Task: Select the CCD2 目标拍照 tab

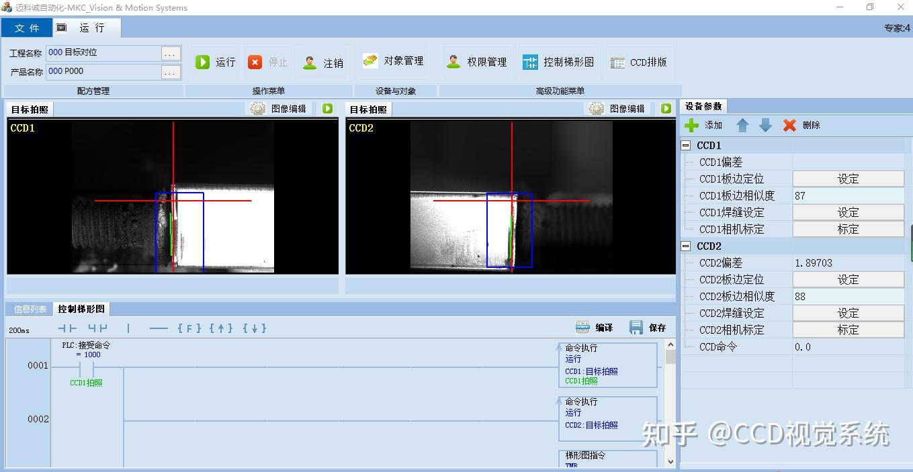Action: click(368, 109)
